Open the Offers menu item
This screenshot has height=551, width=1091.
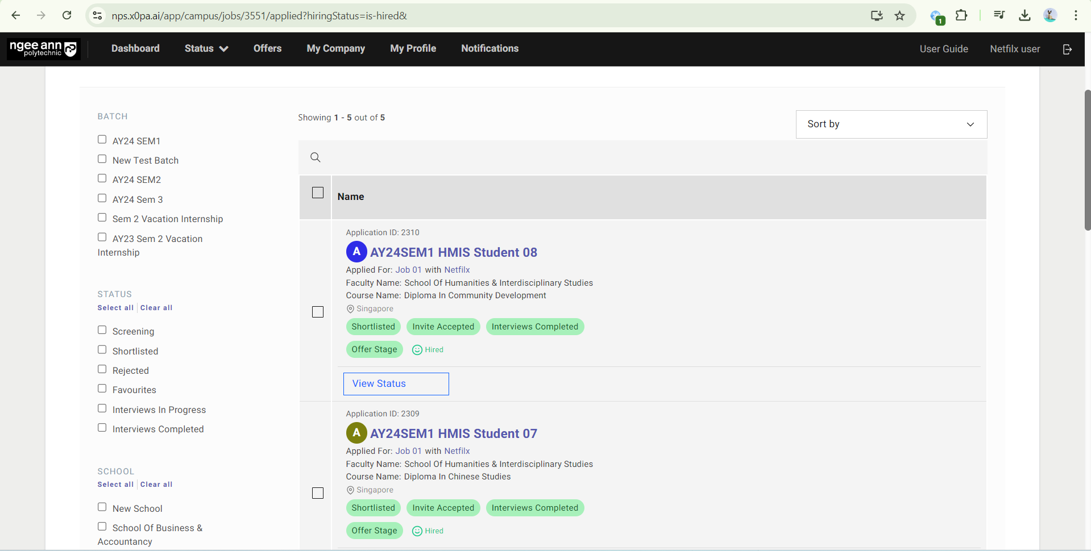pos(267,49)
